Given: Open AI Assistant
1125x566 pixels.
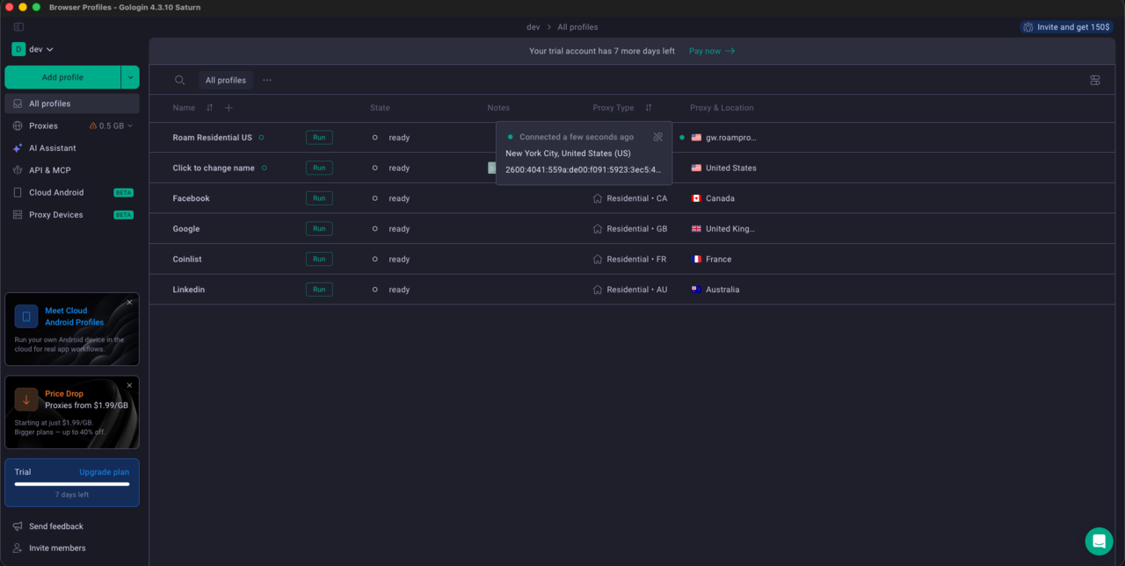Looking at the screenshot, I should point(52,148).
